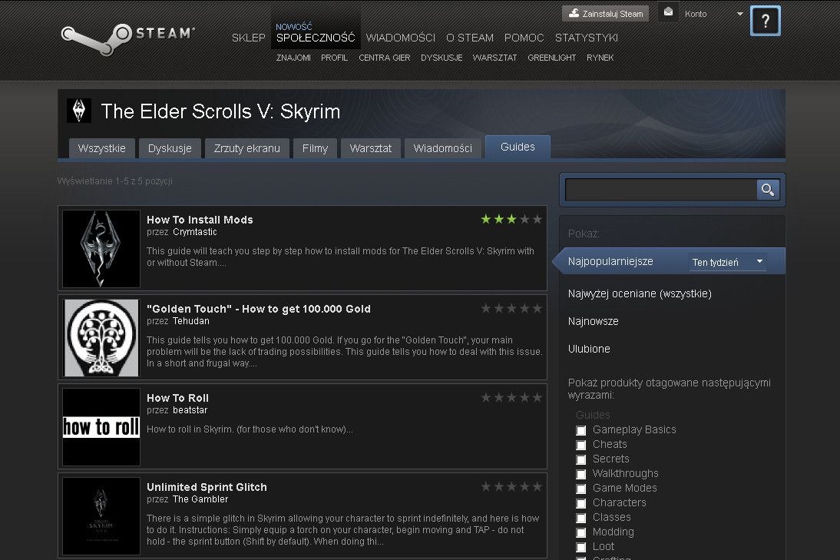Open the How To Roll thumbnail

(x=101, y=426)
